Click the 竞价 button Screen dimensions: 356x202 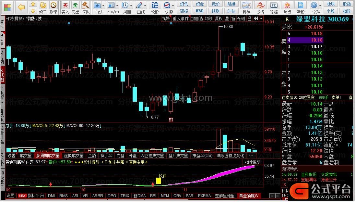tap(216, 4)
